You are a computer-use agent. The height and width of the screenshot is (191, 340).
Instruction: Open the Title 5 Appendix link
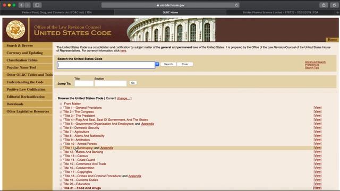148,124
